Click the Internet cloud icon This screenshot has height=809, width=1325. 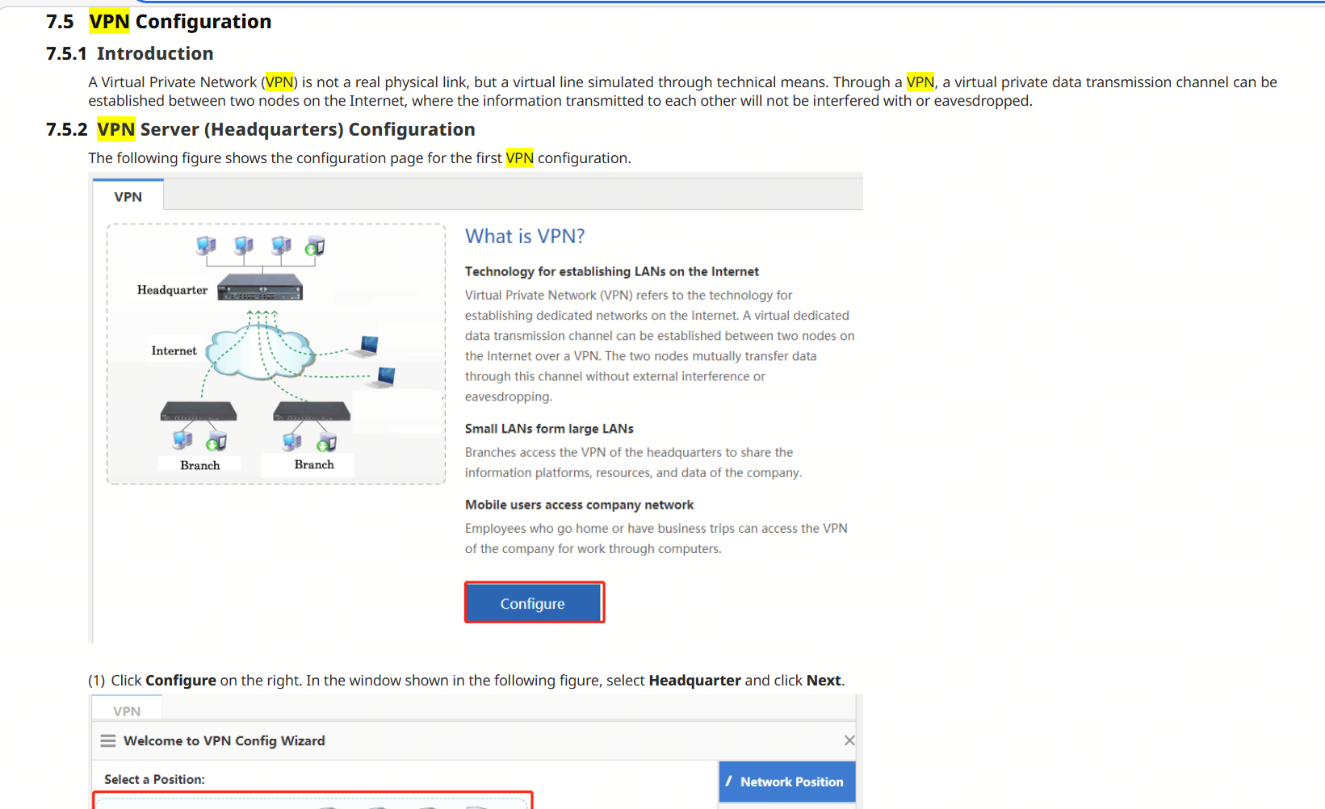coord(257,353)
